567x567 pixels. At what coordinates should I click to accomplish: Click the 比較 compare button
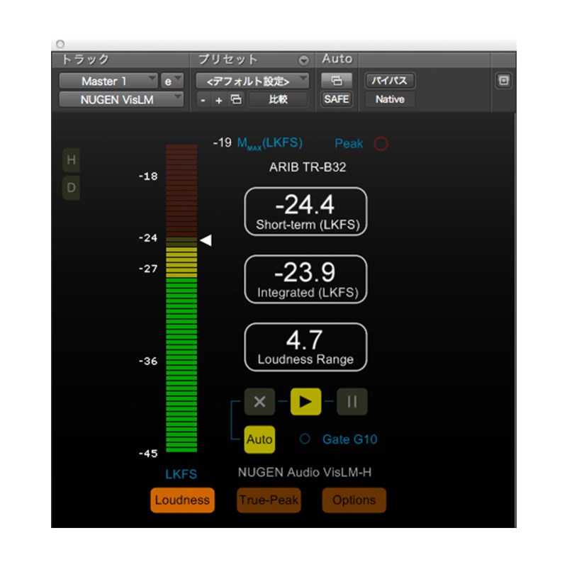(278, 99)
